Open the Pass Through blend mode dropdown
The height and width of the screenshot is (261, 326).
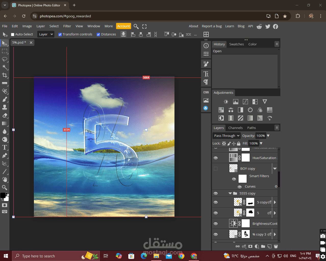(227, 136)
